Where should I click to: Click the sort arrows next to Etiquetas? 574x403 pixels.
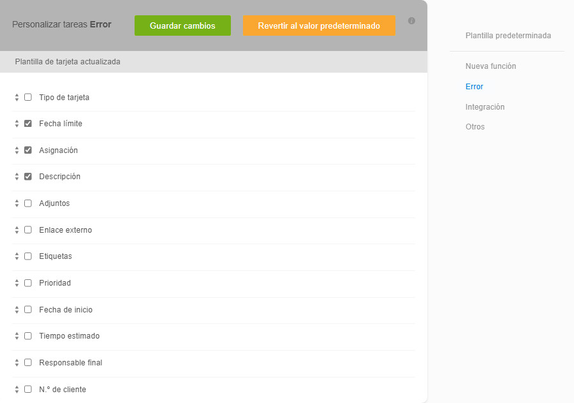pyautogui.click(x=17, y=256)
